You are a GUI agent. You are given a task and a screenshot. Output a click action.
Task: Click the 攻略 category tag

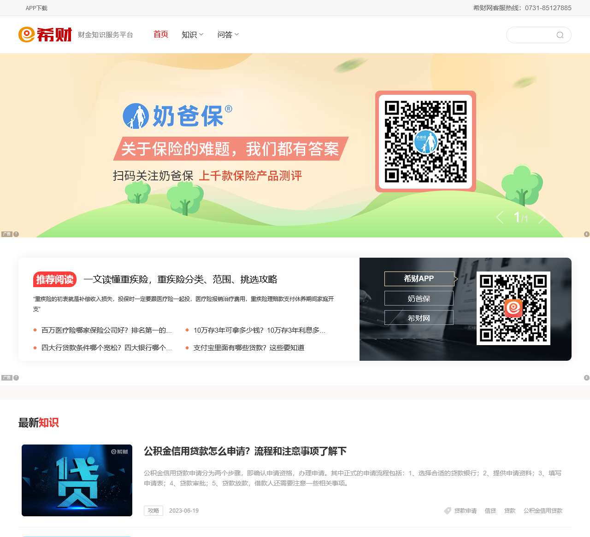pos(153,511)
